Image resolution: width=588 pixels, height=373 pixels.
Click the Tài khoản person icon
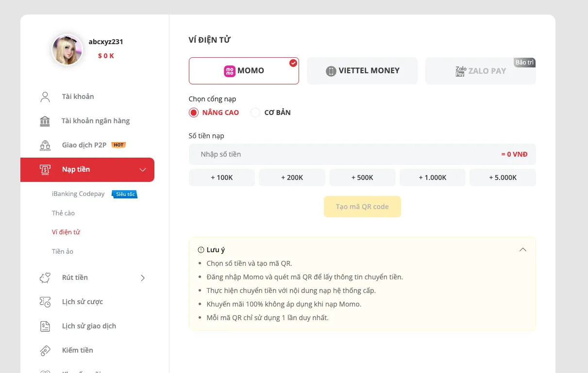[x=45, y=97]
